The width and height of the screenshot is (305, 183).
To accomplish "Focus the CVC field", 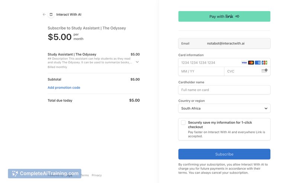I will coord(247,71).
